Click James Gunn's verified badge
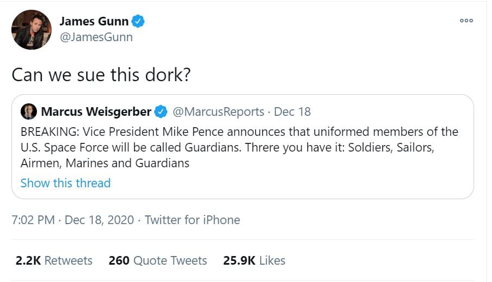Screen dimensions: 492x282 click(138, 22)
